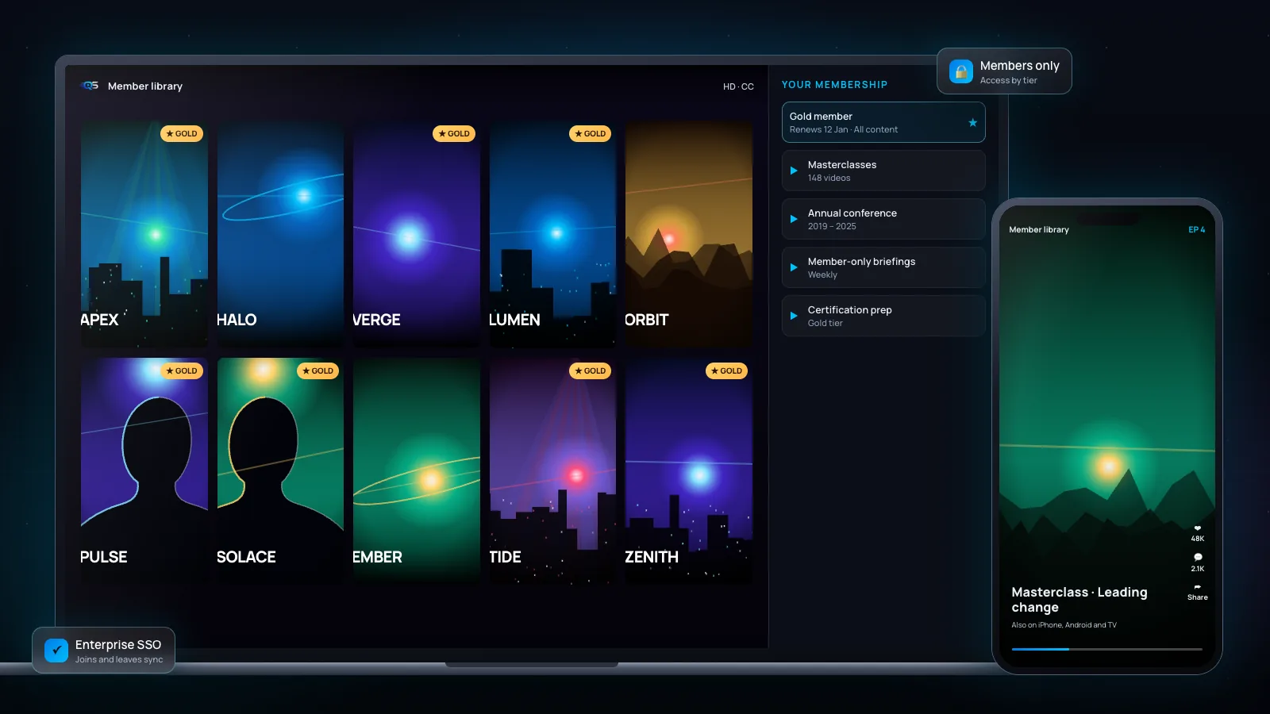Click the GOLD badge on VERGE card
Image resolution: width=1270 pixels, height=714 pixels.
click(454, 133)
